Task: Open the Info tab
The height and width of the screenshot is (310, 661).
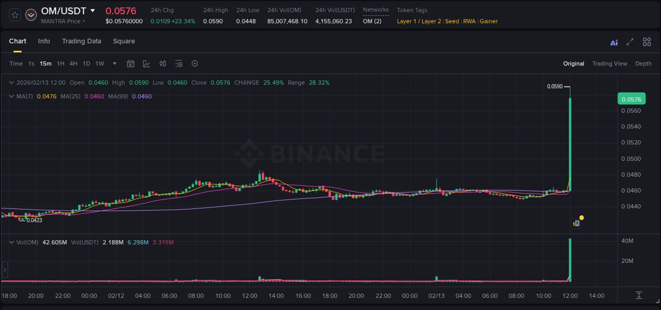Action: [x=44, y=41]
